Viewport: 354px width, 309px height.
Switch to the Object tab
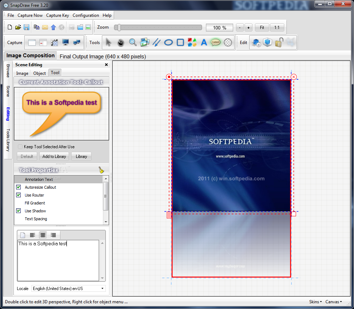39,73
